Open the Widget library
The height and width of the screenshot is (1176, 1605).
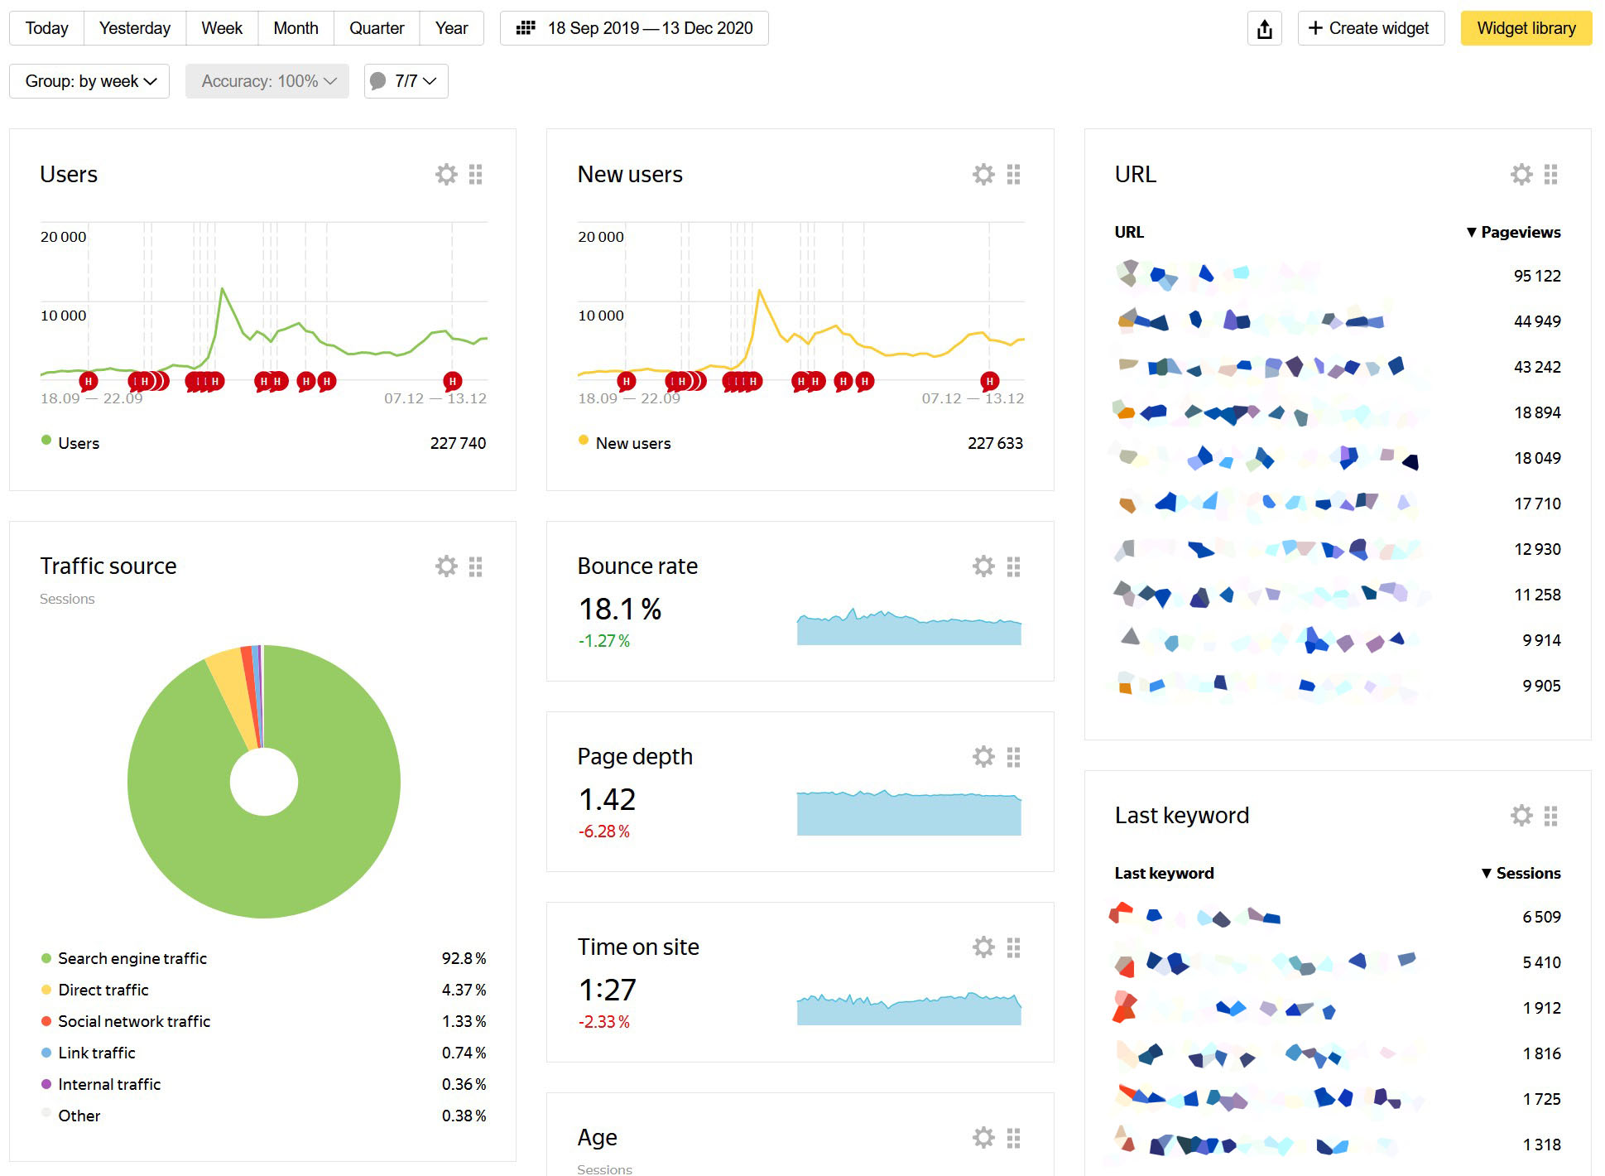coord(1526,27)
